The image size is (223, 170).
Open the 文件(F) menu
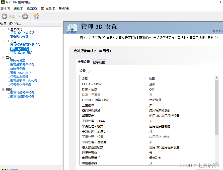(x=5, y=8)
